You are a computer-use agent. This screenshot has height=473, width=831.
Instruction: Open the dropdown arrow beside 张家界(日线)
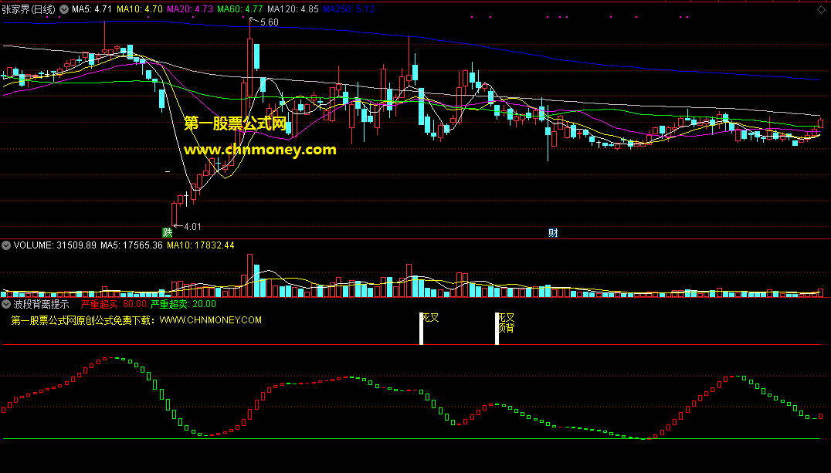64,9
